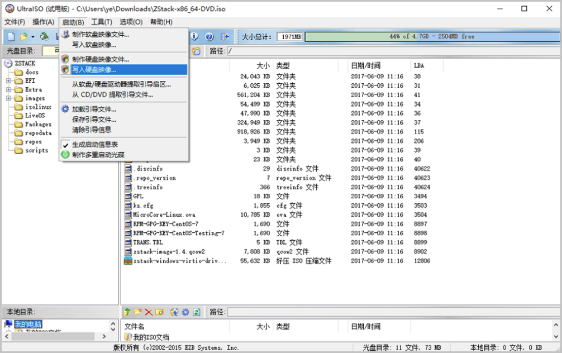
Task: Click the New file toolbar icon
Action: 11,37
